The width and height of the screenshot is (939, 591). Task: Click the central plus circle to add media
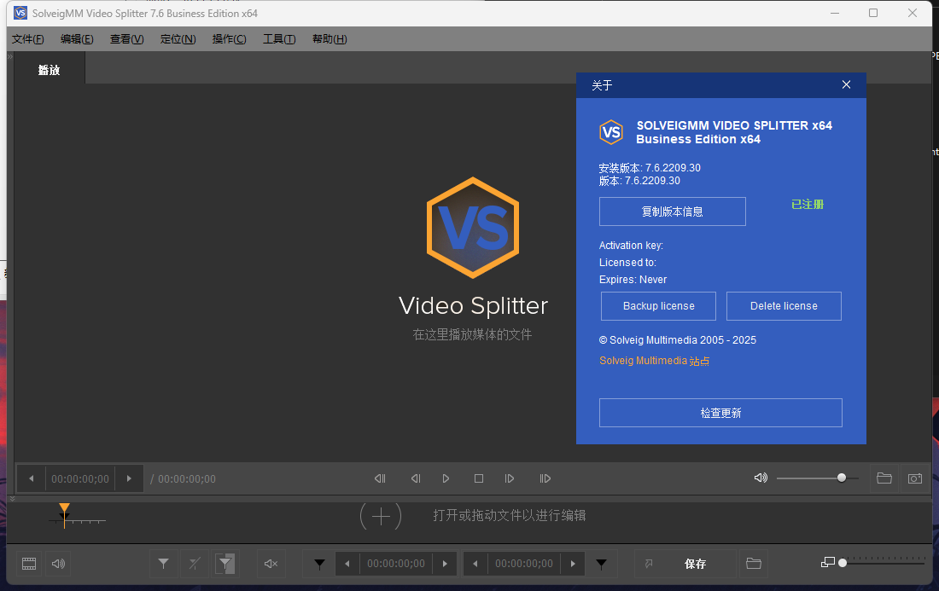click(x=380, y=515)
